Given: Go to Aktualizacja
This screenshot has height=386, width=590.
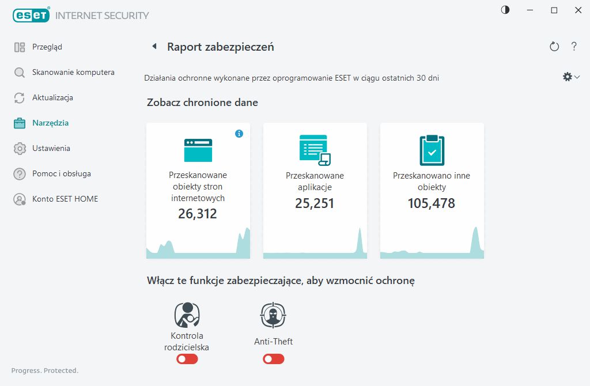Looking at the screenshot, I should (52, 98).
